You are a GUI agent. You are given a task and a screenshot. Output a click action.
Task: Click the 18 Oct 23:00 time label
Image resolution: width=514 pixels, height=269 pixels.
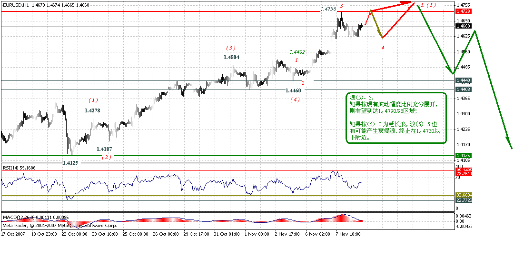(44, 234)
